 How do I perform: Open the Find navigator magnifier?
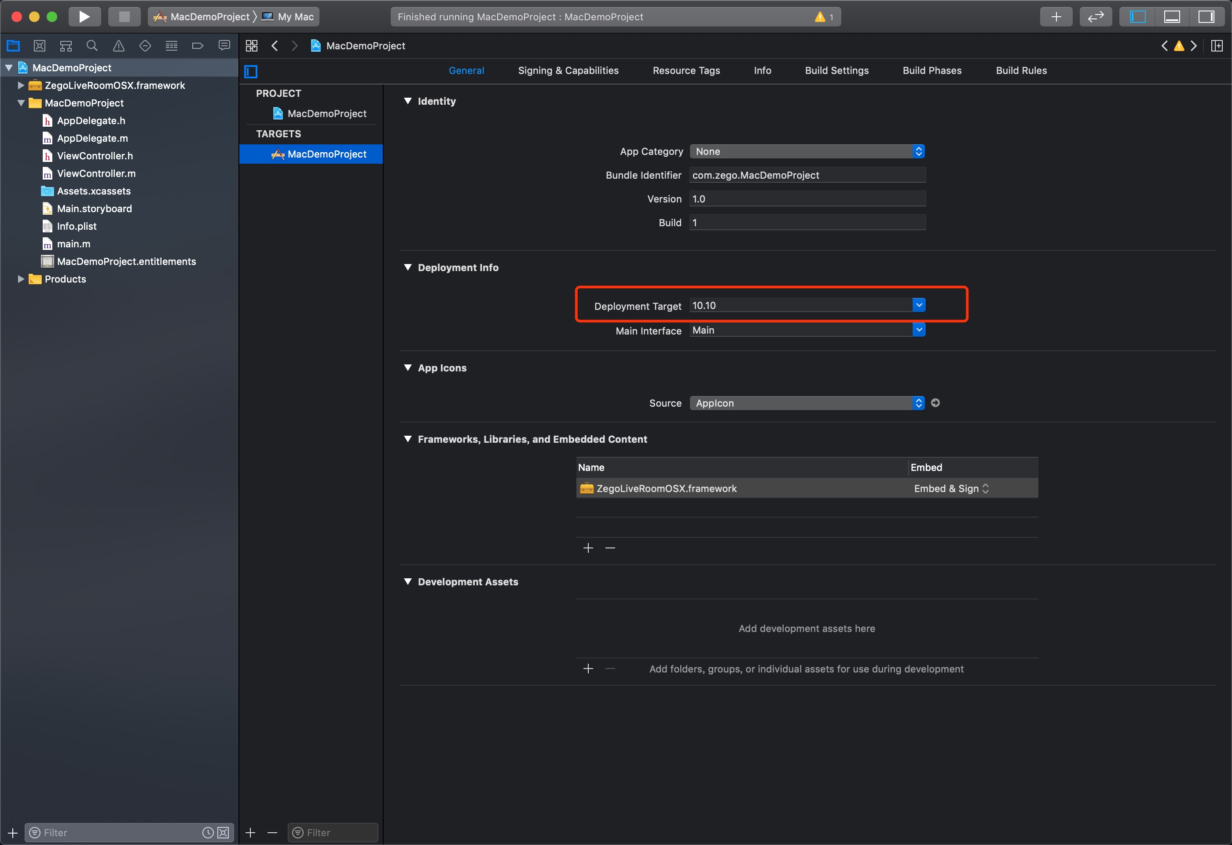tap(92, 46)
